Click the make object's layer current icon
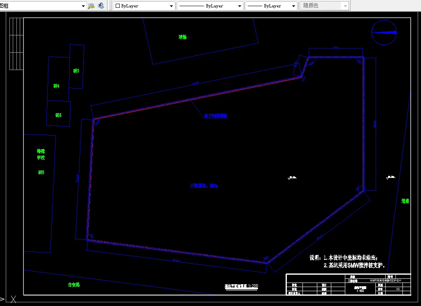The height and width of the screenshot is (306, 421). [91, 6]
